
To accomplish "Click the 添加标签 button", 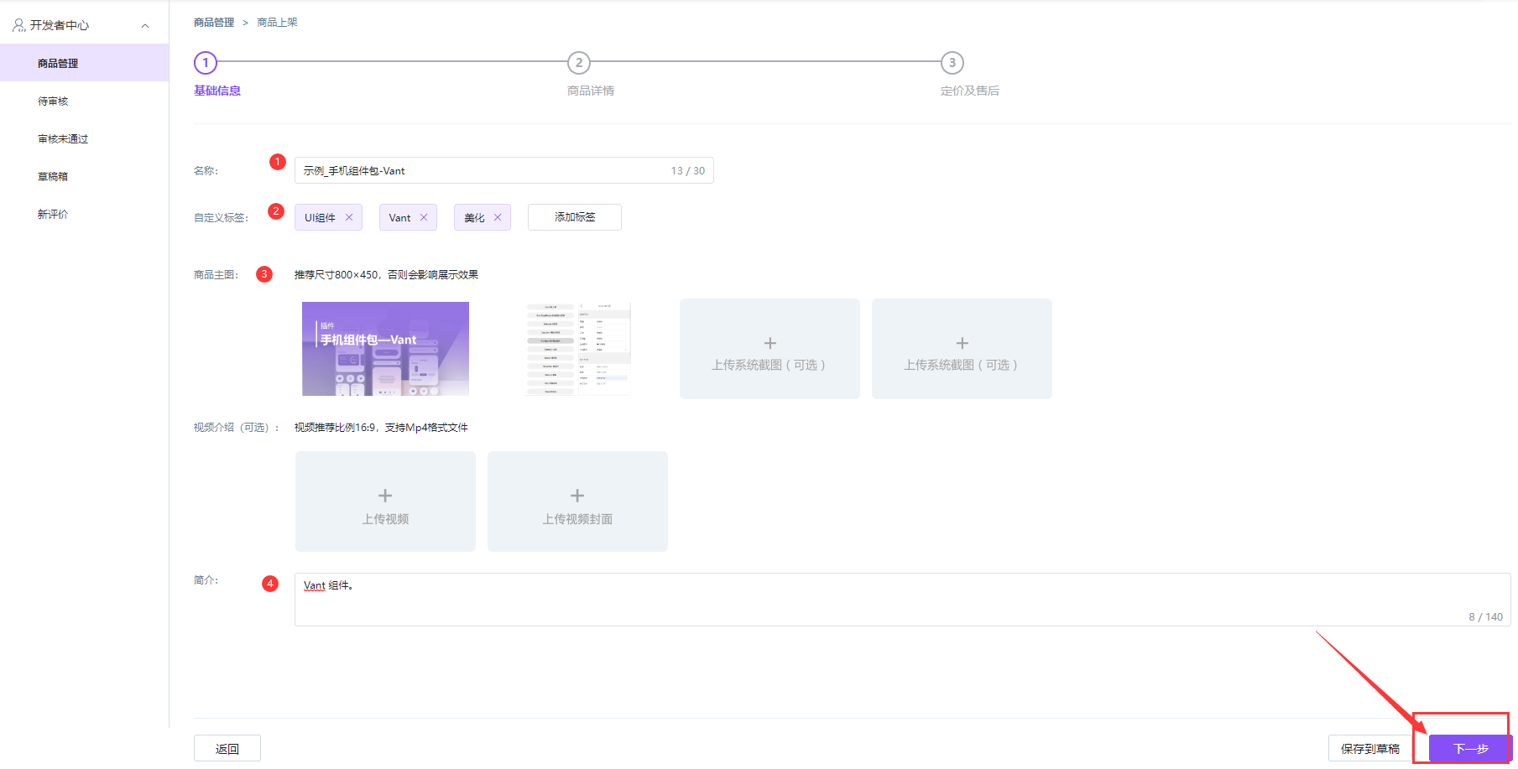I will 575,217.
